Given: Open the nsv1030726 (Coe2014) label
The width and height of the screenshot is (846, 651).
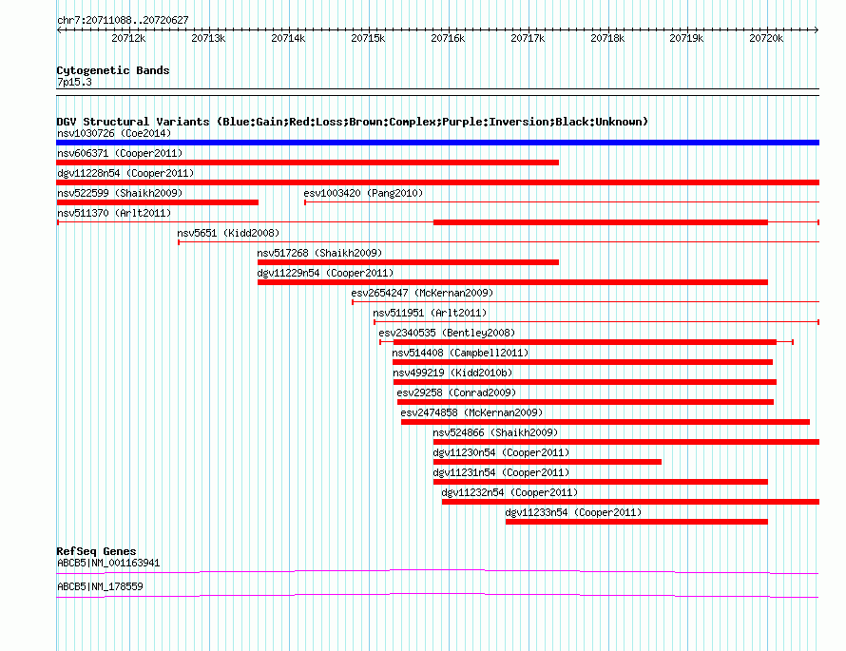Looking at the screenshot, I should tap(114, 133).
